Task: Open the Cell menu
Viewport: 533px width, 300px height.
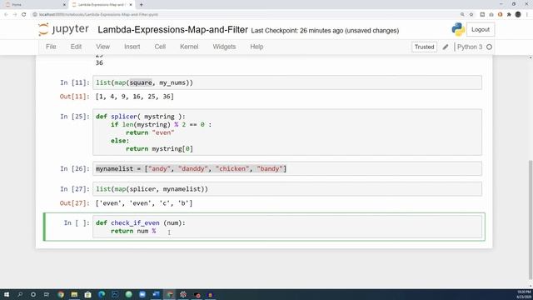Action: point(160,47)
